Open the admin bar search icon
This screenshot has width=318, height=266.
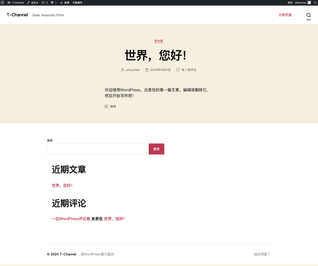point(315,2)
